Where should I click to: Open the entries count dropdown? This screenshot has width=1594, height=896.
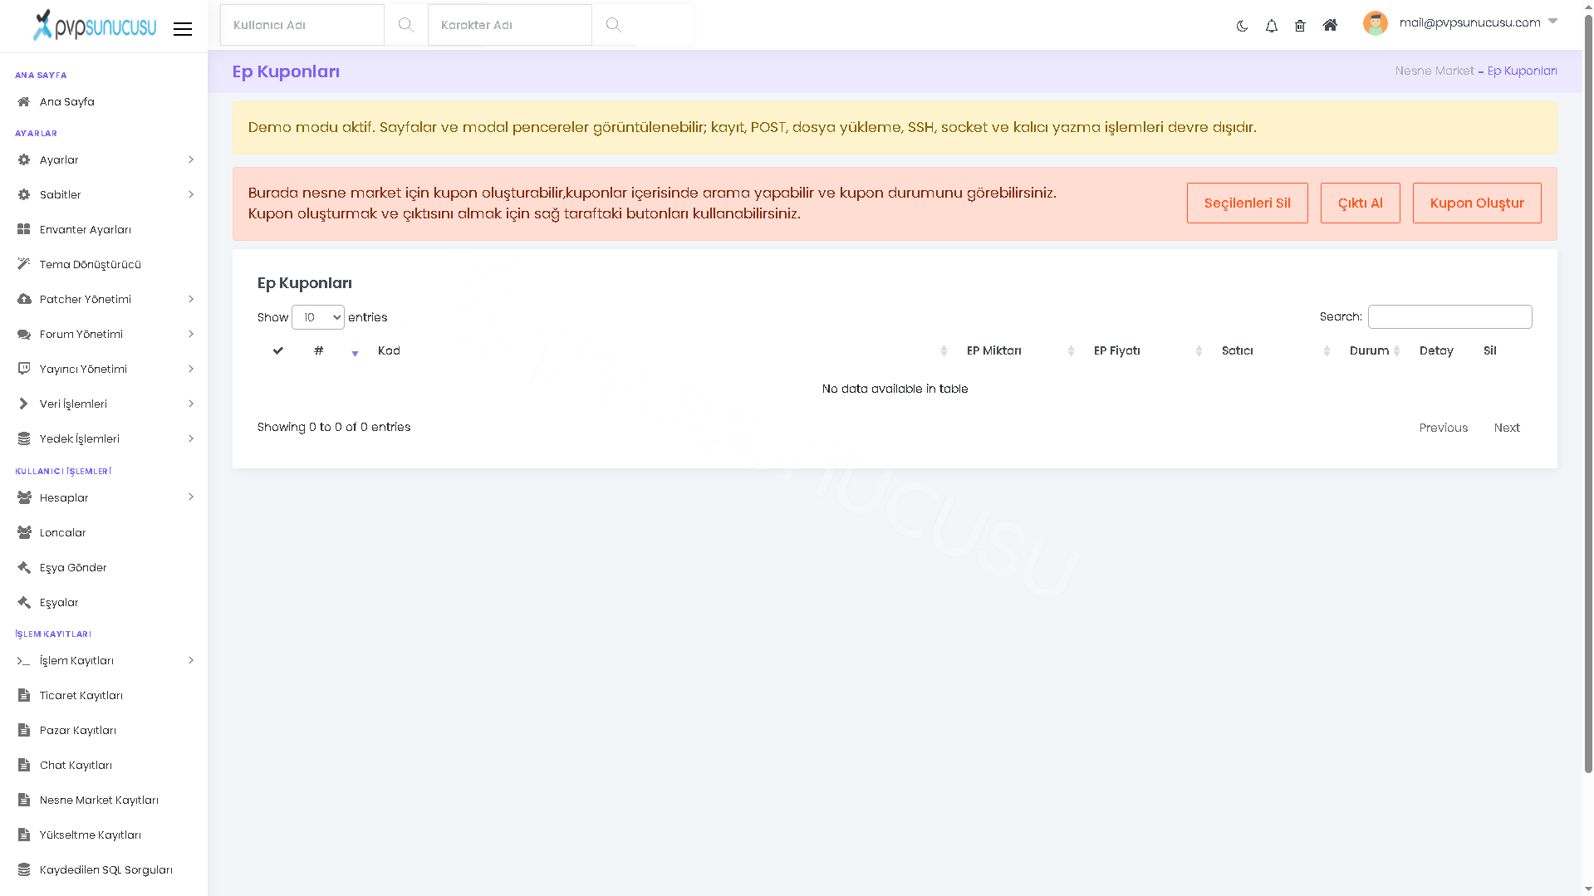point(317,317)
